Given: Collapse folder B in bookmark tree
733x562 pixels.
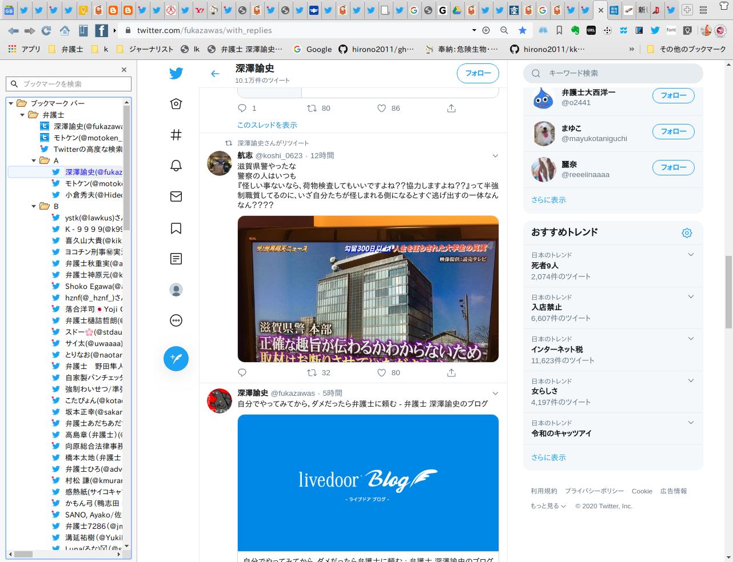Looking at the screenshot, I should 34,206.
